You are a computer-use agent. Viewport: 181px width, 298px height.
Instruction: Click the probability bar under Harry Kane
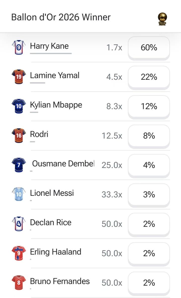point(51,53)
